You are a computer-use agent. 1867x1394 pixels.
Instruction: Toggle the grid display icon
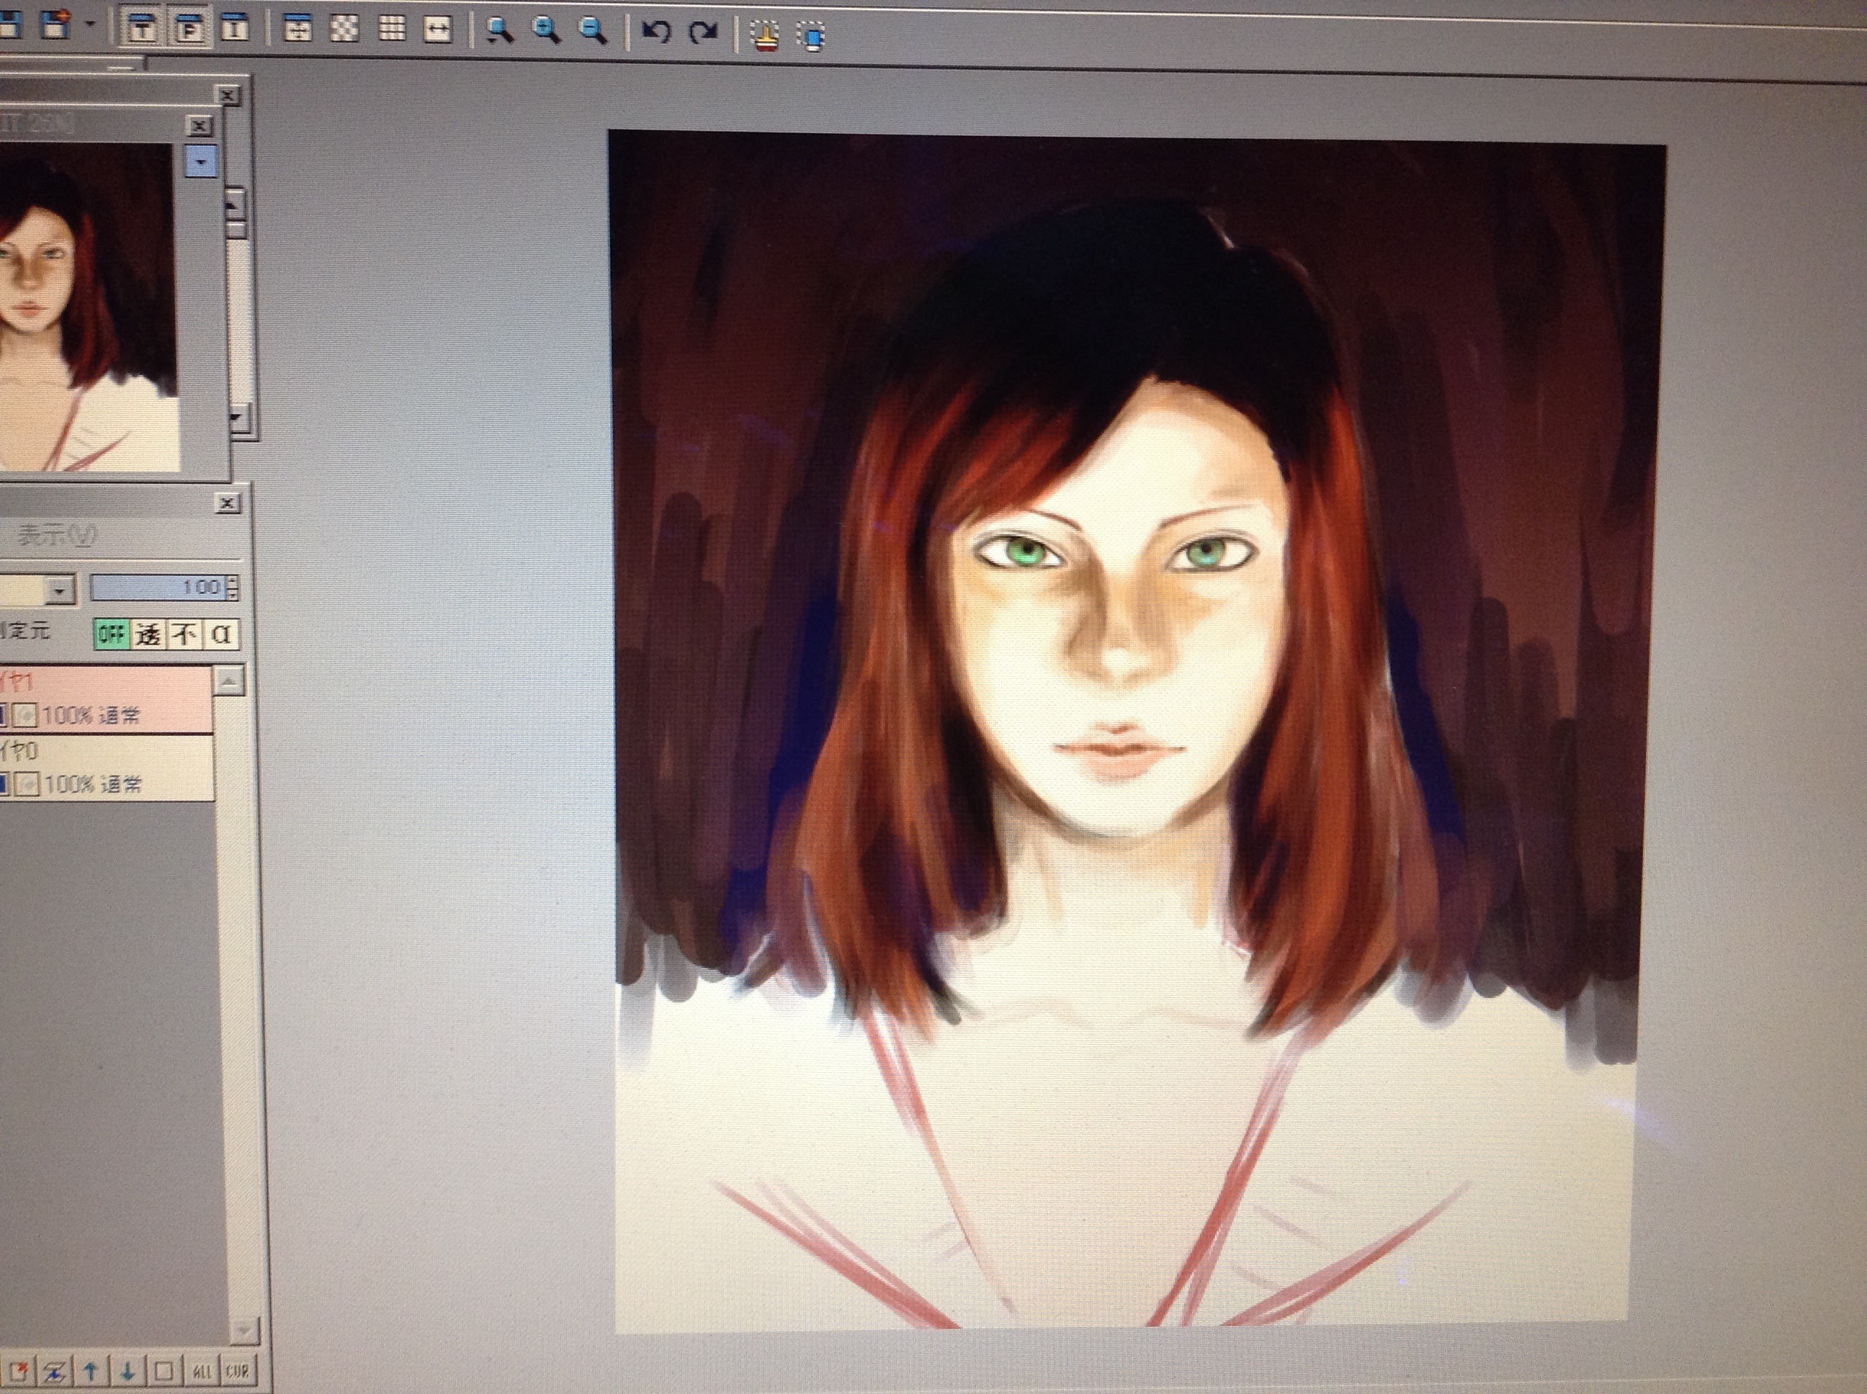click(x=391, y=29)
